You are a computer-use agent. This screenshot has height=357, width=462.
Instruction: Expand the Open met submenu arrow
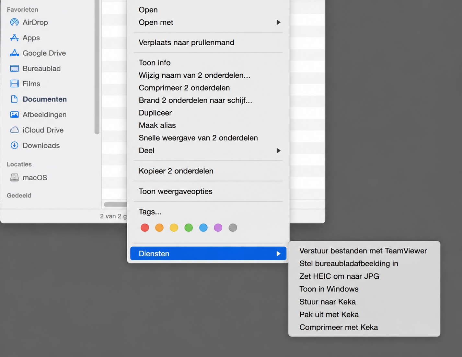(x=278, y=22)
